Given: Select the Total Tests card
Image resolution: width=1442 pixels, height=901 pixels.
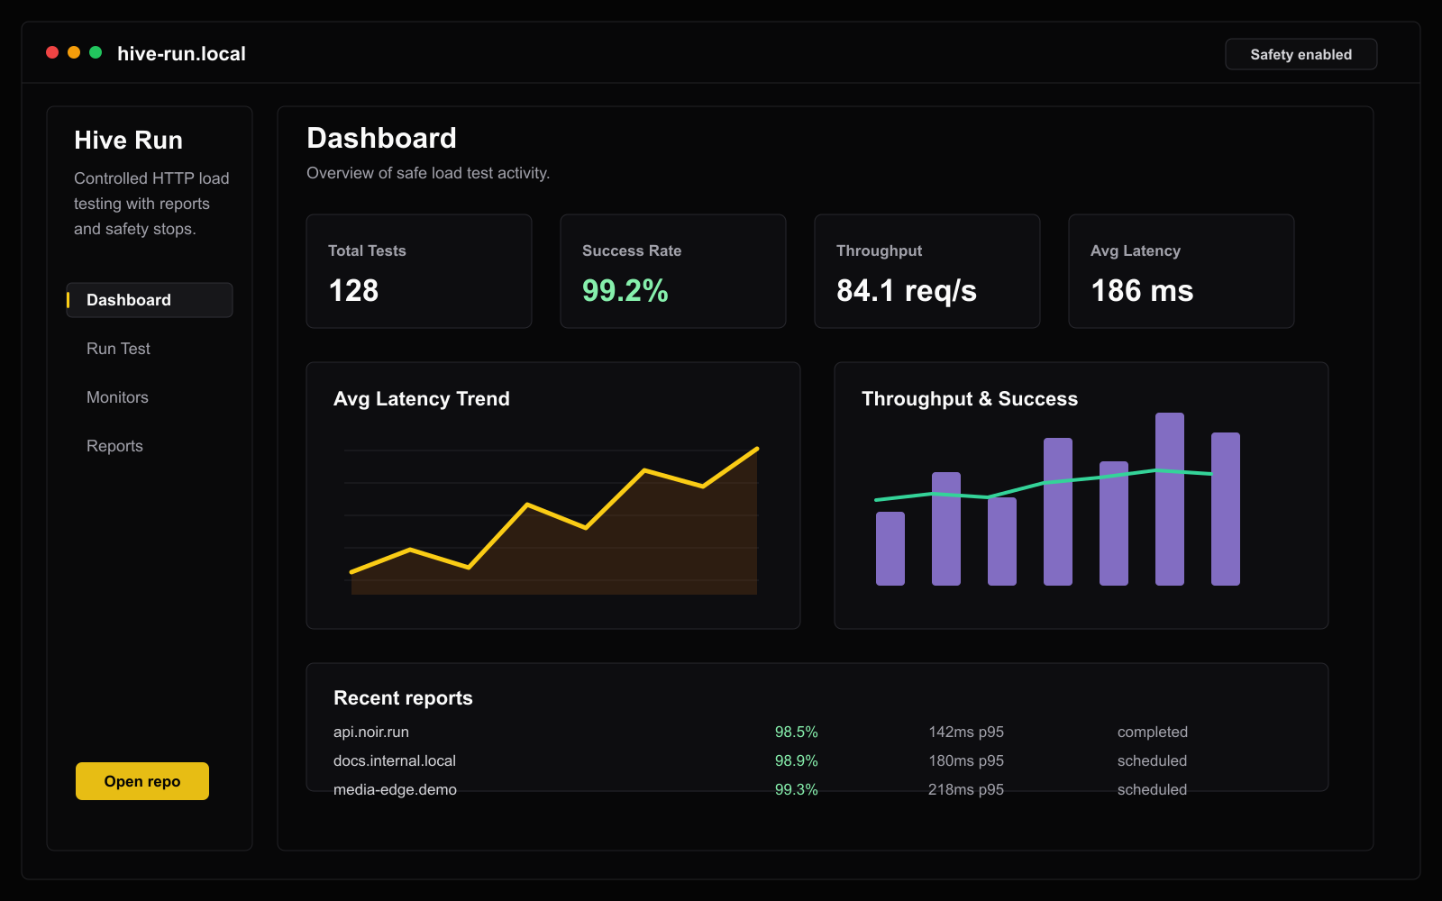Looking at the screenshot, I should [x=419, y=271].
